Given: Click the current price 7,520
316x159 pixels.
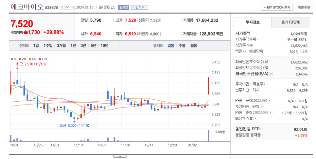Looking at the screenshot, I should (x=22, y=24).
